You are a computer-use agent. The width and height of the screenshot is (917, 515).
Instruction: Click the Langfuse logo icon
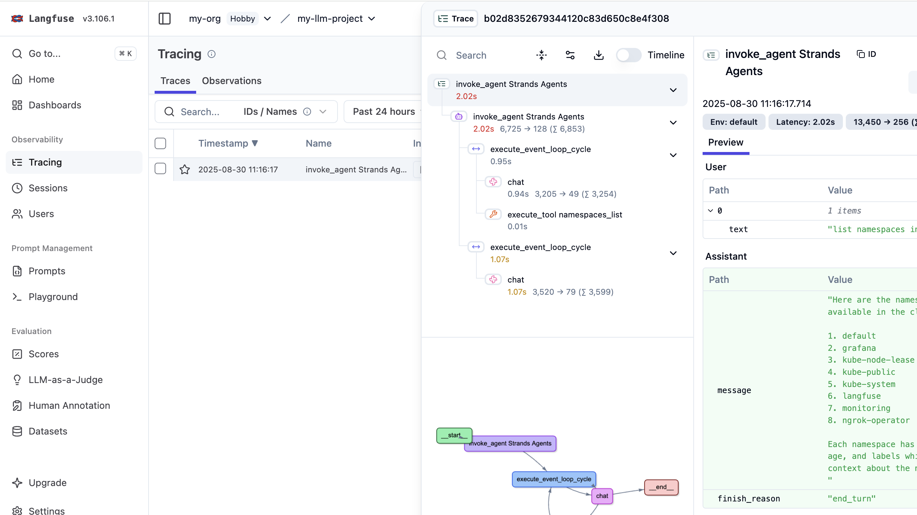(x=17, y=19)
